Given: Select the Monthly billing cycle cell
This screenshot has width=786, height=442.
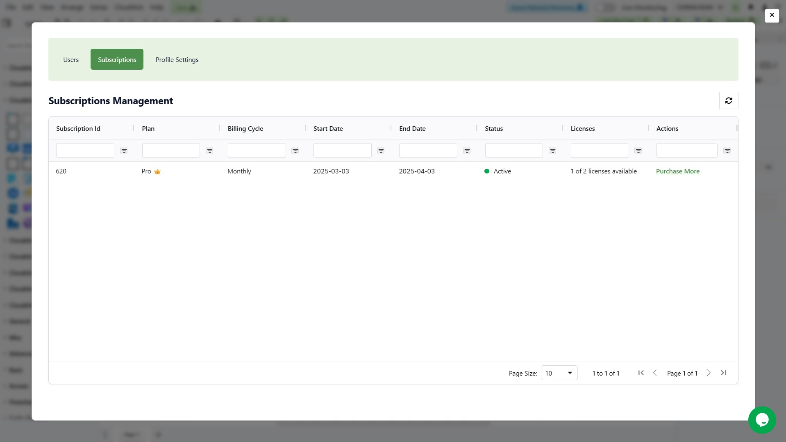Looking at the screenshot, I should [x=263, y=171].
